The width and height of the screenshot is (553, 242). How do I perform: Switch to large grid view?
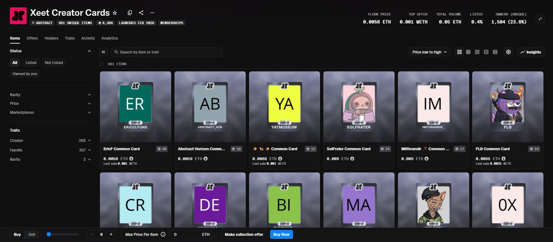coord(459,52)
